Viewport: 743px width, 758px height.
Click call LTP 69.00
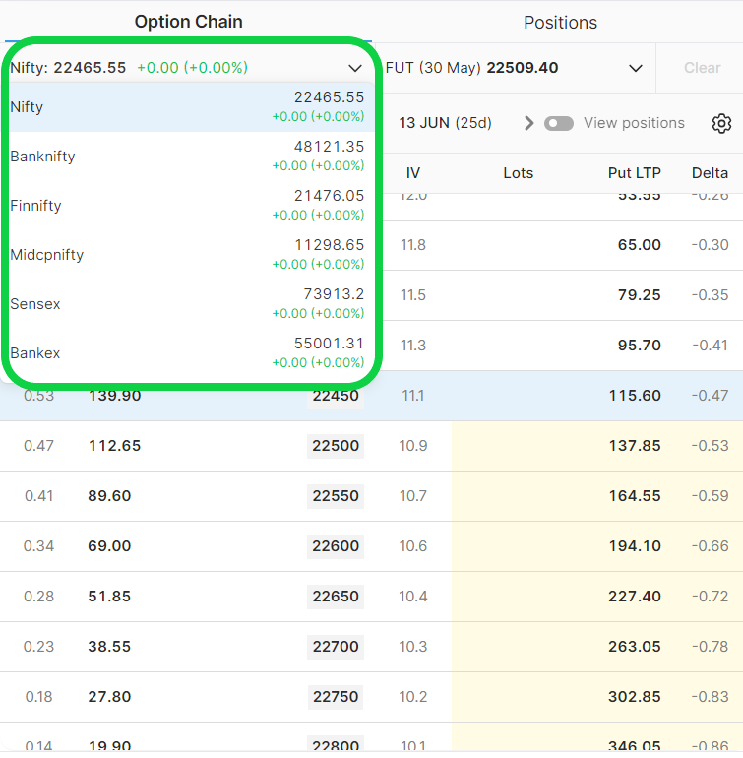point(109,546)
